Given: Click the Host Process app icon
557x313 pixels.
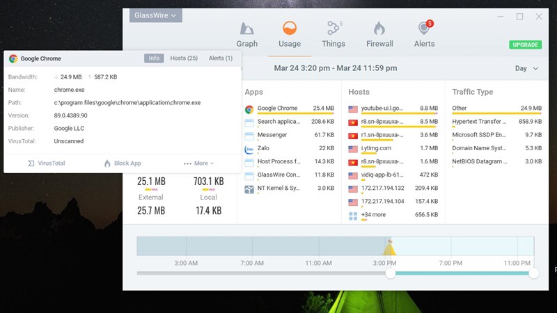Looking at the screenshot, I should tap(249, 163).
